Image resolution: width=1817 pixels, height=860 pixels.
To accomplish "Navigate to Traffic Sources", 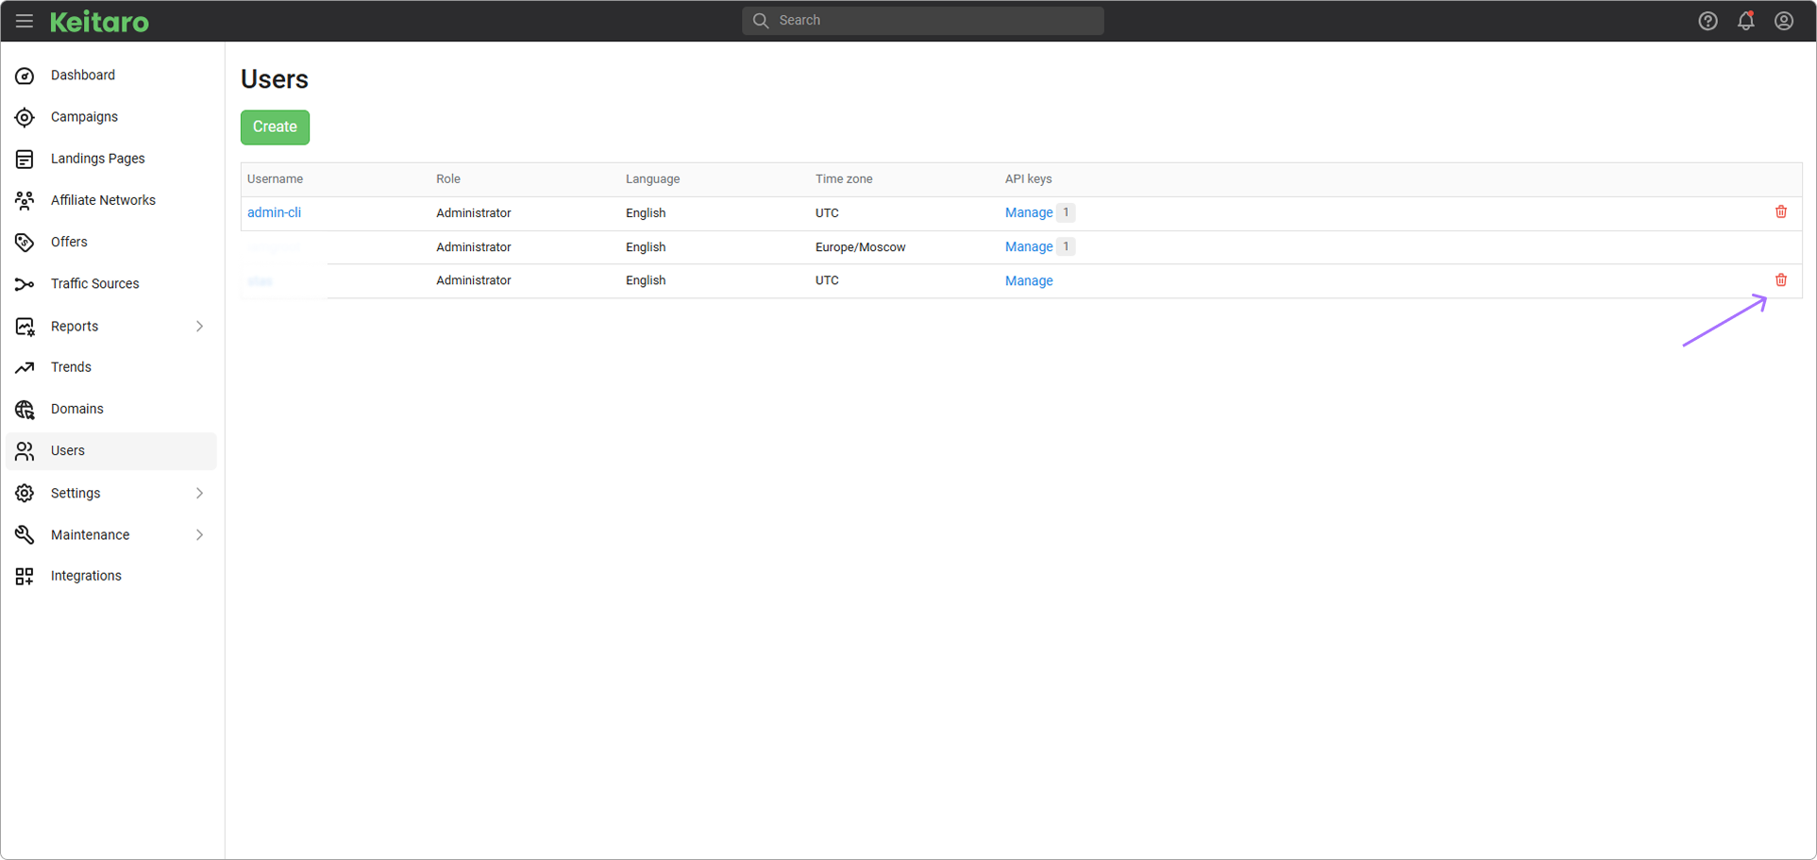I will coord(94,284).
